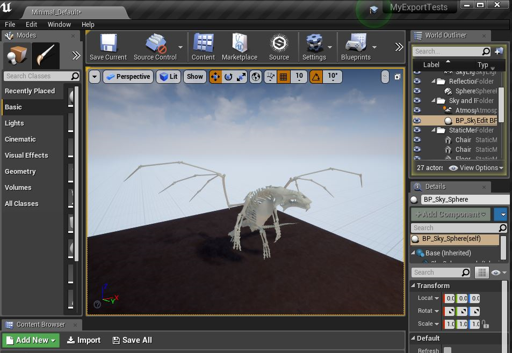Open View Options dropdown in World Outliner

coord(476,168)
